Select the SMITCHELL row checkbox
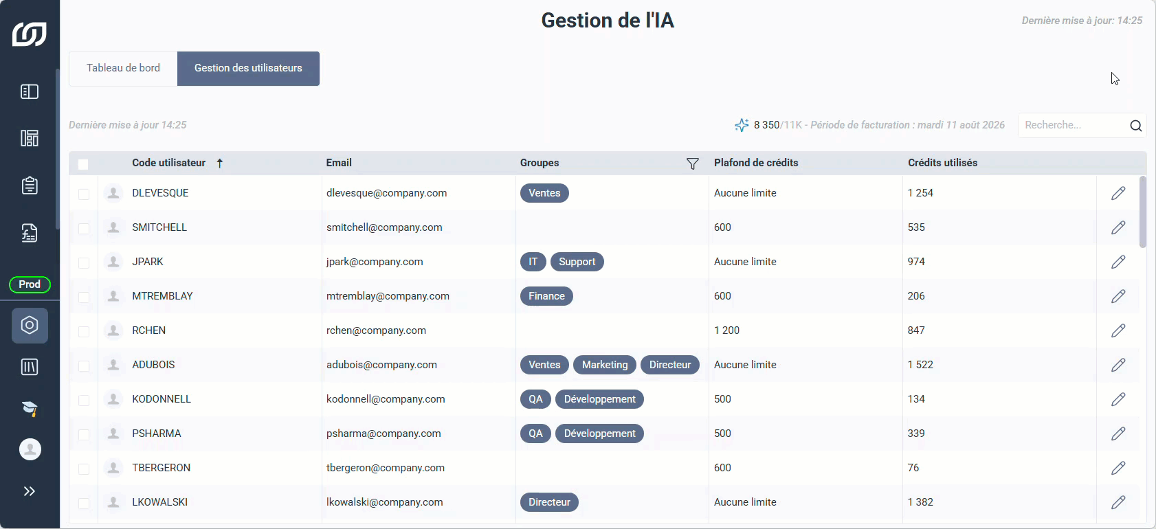1156x529 pixels. click(x=84, y=229)
